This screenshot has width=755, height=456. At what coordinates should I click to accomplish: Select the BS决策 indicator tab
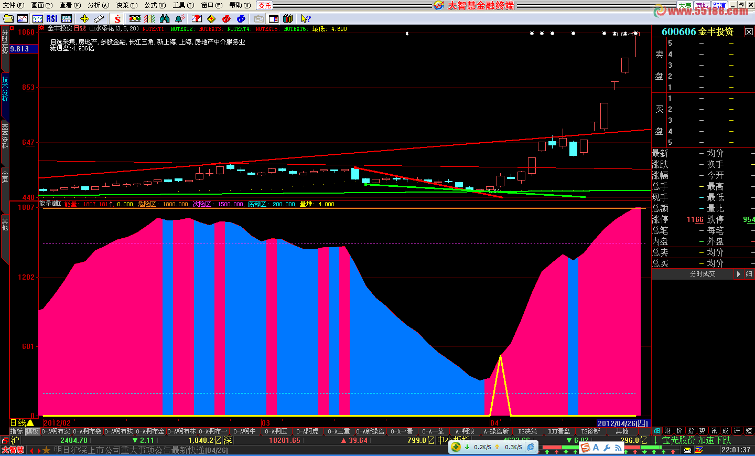click(x=527, y=431)
